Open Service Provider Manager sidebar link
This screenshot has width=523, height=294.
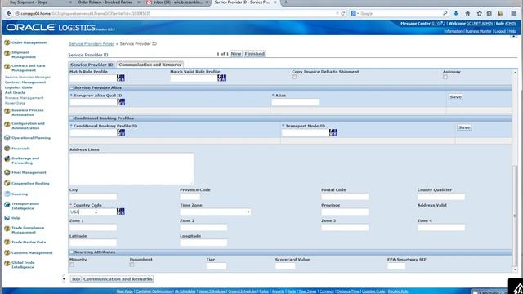pos(27,78)
